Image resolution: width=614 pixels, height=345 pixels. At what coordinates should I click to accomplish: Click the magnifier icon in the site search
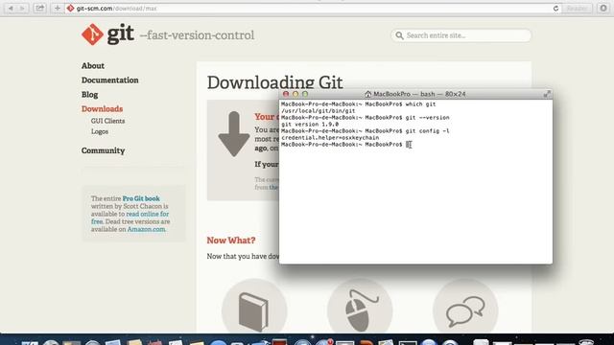click(x=399, y=35)
